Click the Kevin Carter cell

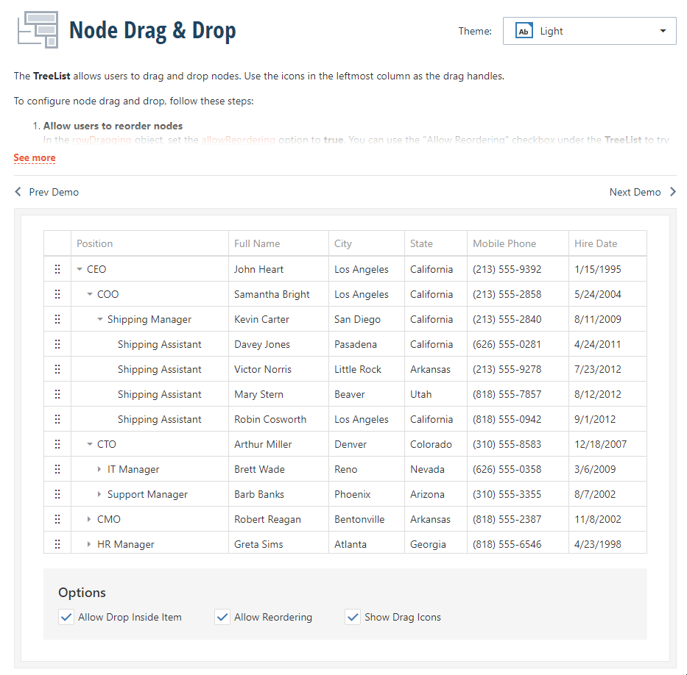point(278,319)
